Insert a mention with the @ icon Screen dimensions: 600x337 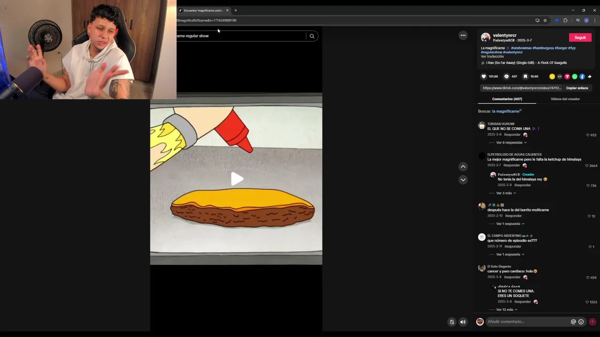573,322
